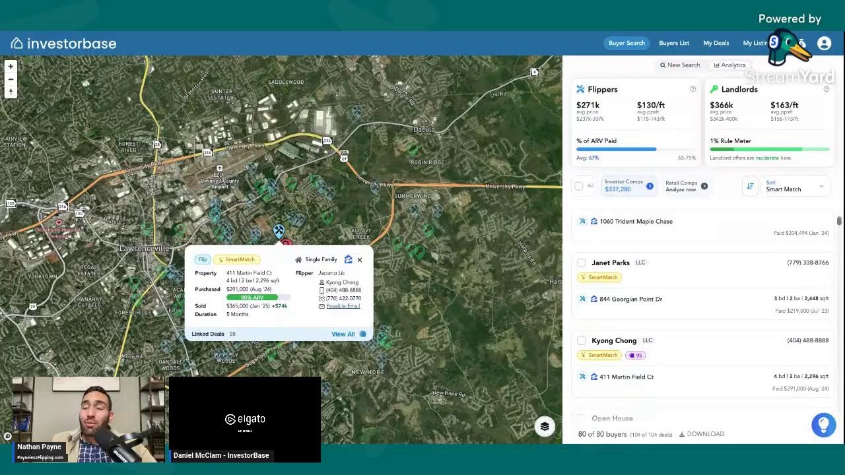
Task: Click Jacomo Llc flipper name
Action: (x=331, y=273)
